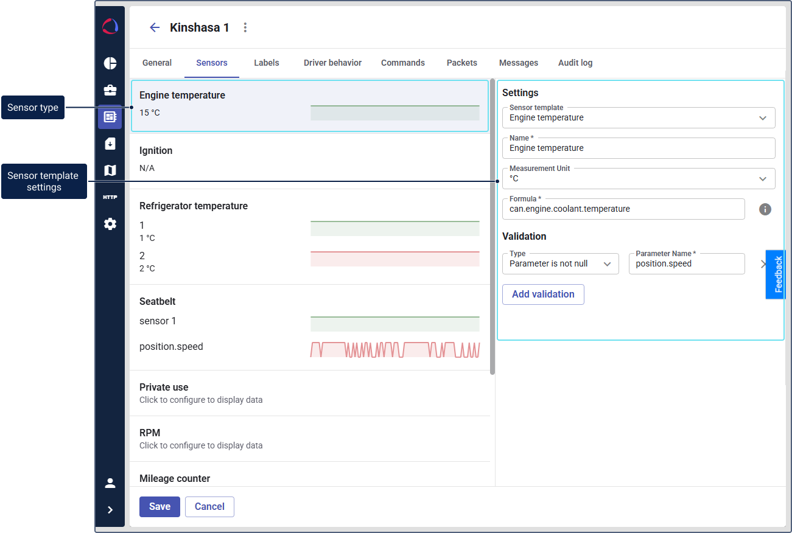
Task: Open the Driver behavior tab
Action: click(x=332, y=63)
